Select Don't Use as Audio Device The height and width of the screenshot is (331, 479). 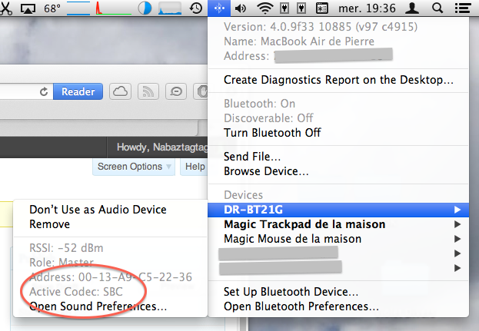point(98,210)
